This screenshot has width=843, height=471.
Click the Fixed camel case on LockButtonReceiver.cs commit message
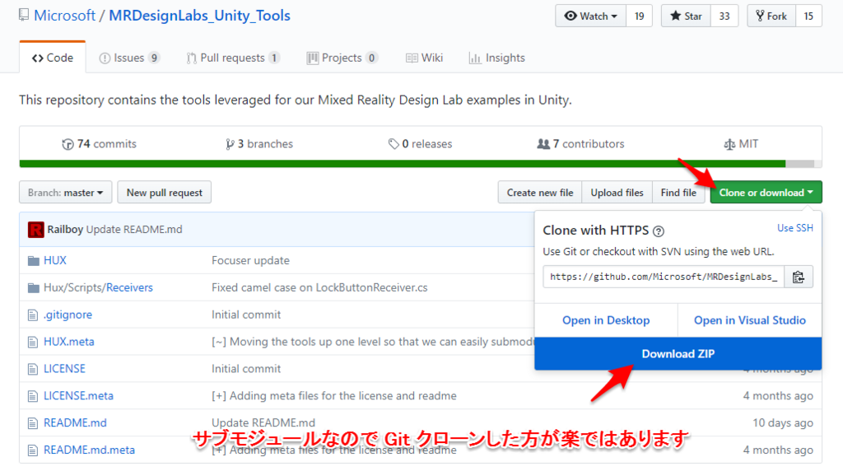pyautogui.click(x=319, y=287)
